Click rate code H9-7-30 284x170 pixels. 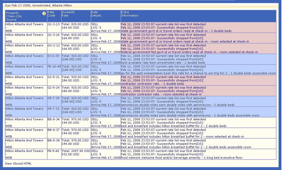53,98
